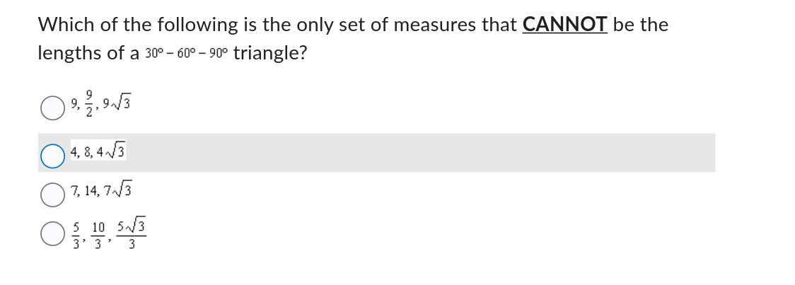The height and width of the screenshot is (285, 795).
Task: Click the fraction 9/2 in the first option
Action: (88, 105)
